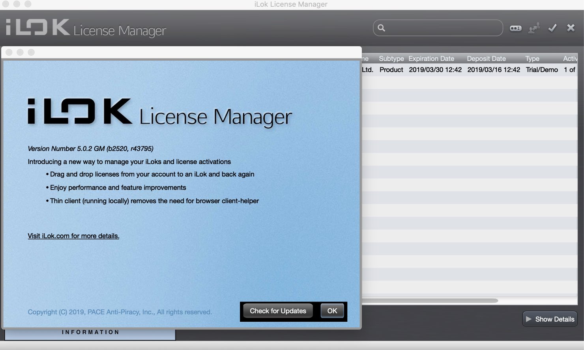Click the Check for Updates button
The height and width of the screenshot is (350, 584).
coord(278,311)
